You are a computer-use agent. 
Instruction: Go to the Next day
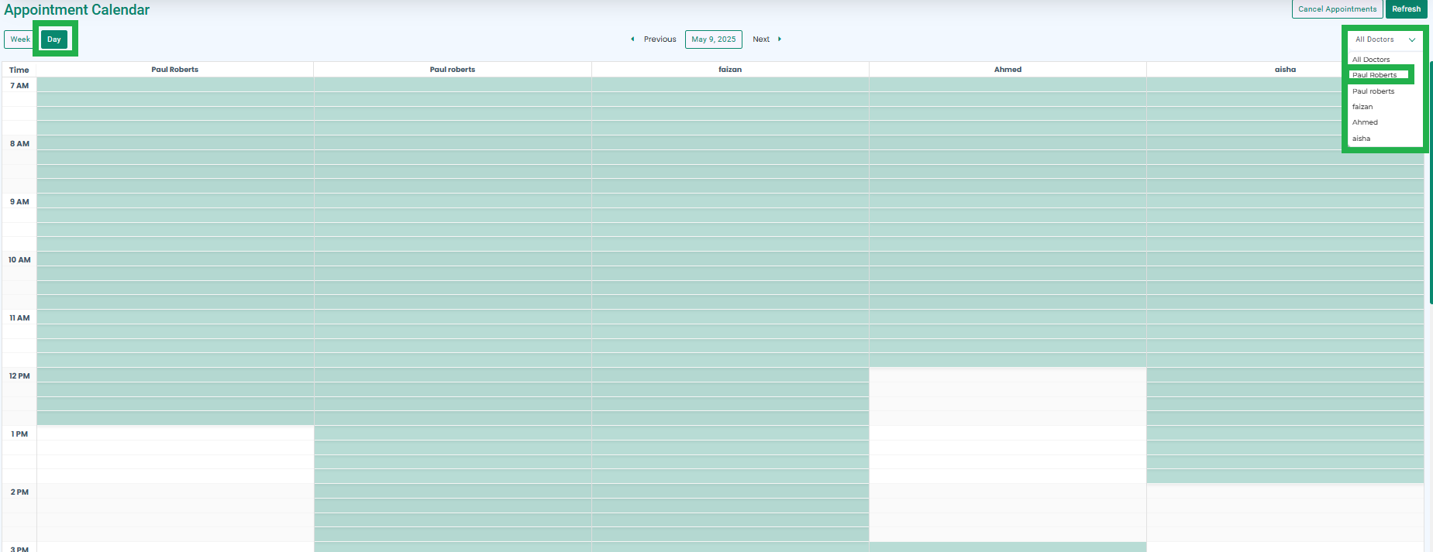coord(766,39)
